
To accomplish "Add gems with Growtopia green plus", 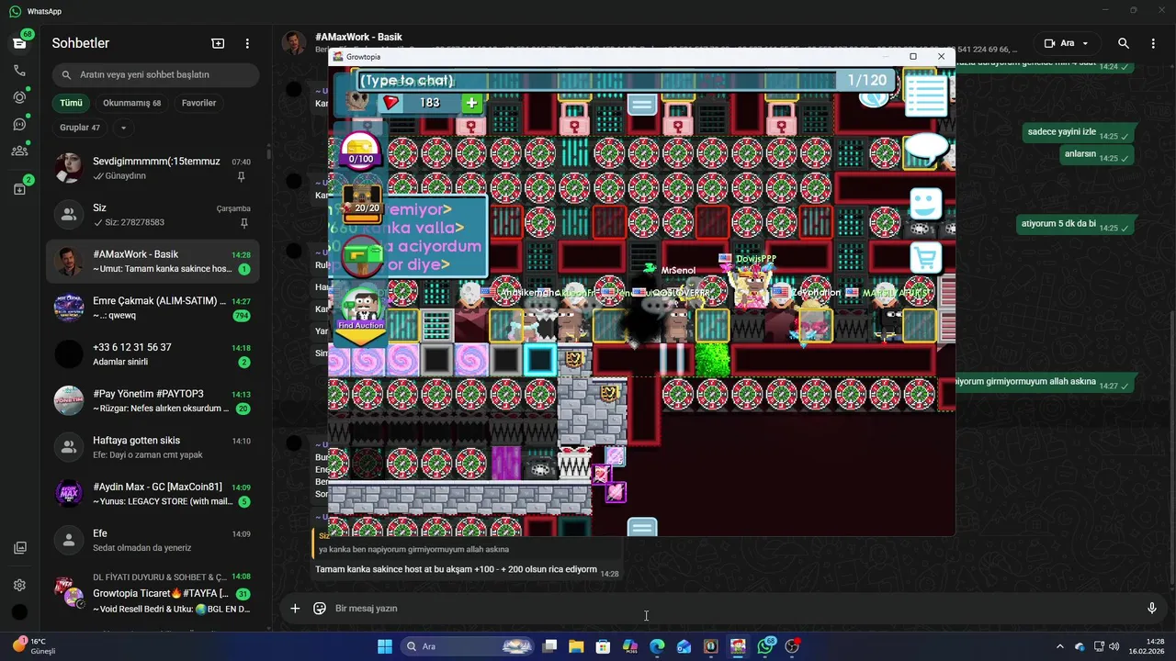I will coord(470,103).
